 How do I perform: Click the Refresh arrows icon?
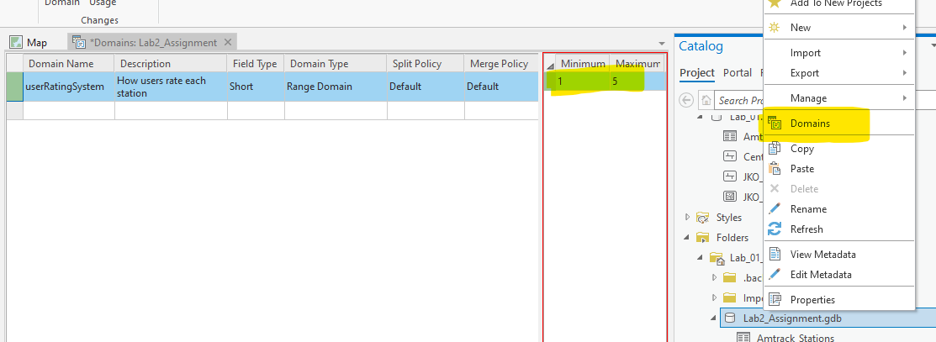pos(775,229)
